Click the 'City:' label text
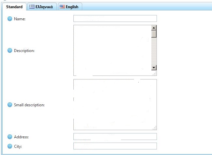Screen dimensions: 212x155 tap(18, 146)
